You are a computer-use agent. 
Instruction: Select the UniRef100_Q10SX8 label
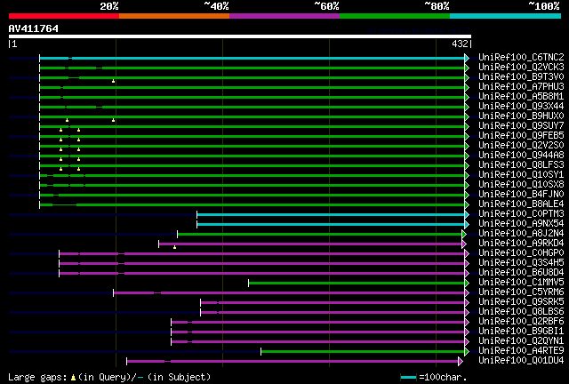(521, 185)
